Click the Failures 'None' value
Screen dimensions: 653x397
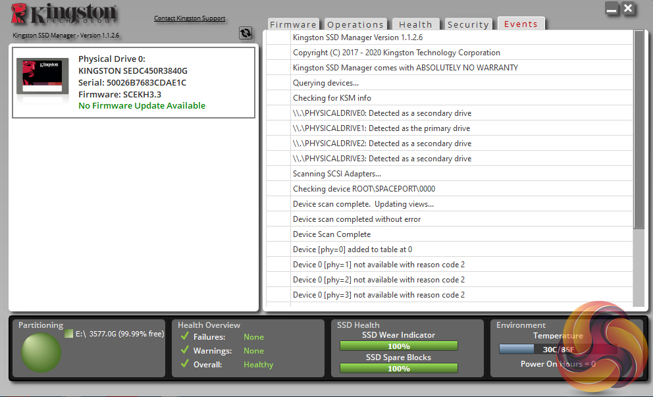[x=253, y=336]
